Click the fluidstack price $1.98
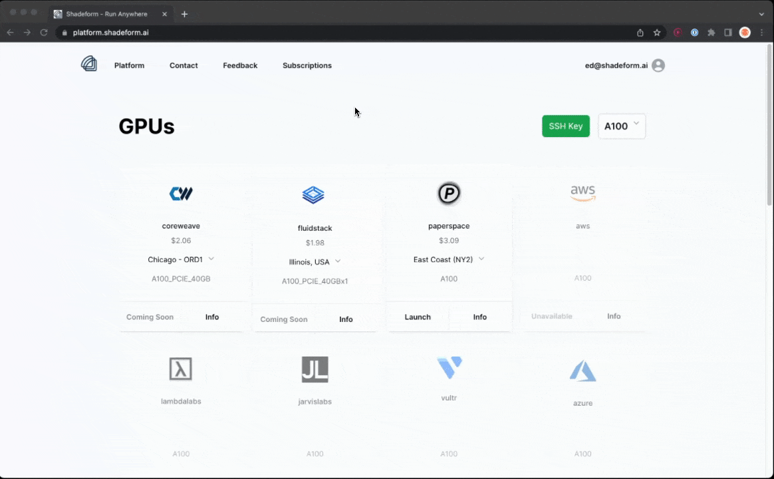Viewport: 774px width, 479px height. click(x=315, y=243)
